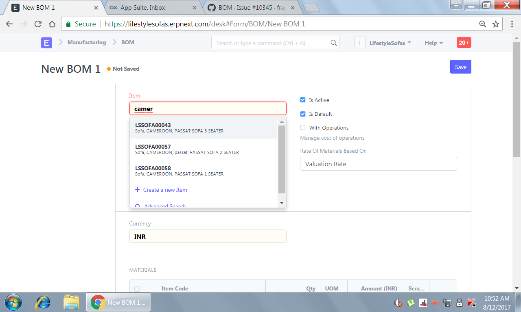Open the Advanced Search link
This screenshot has width=521, height=312.
tap(164, 205)
